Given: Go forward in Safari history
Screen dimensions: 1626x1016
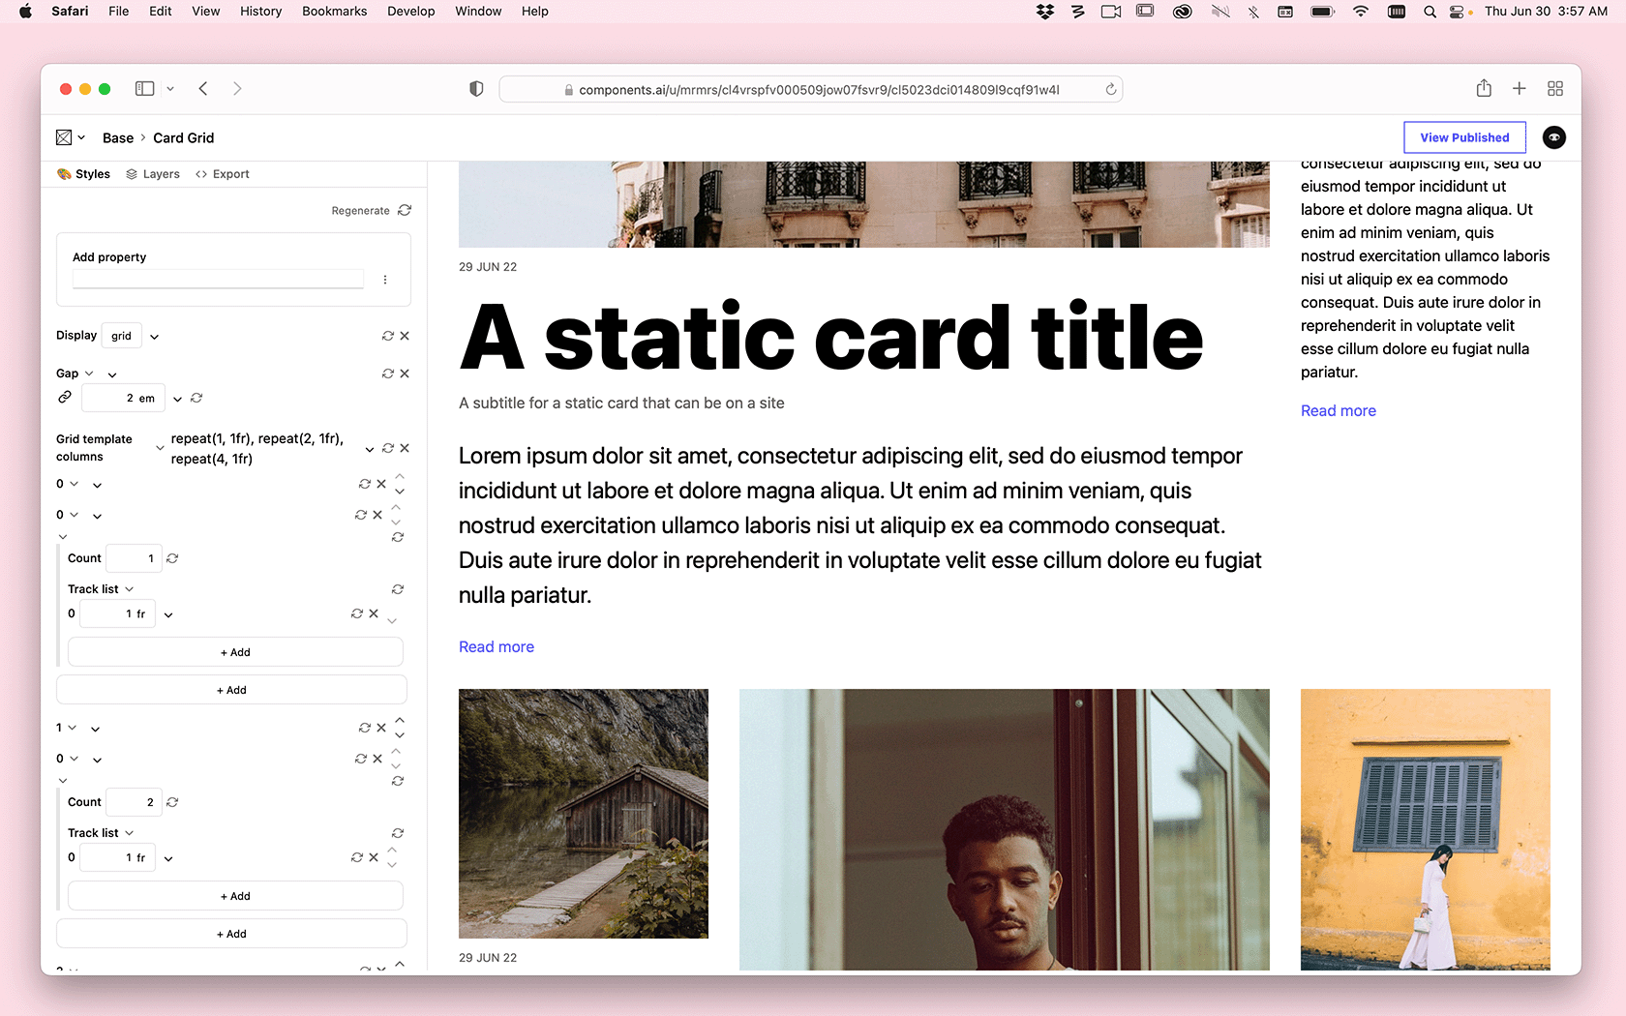Looking at the screenshot, I should tap(237, 88).
